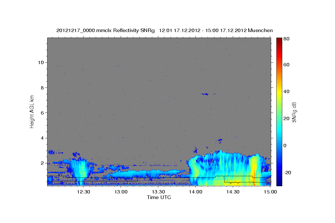335x223 pixels.
Task: Click the Time UTC axis title
Action: [x=159, y=197]
